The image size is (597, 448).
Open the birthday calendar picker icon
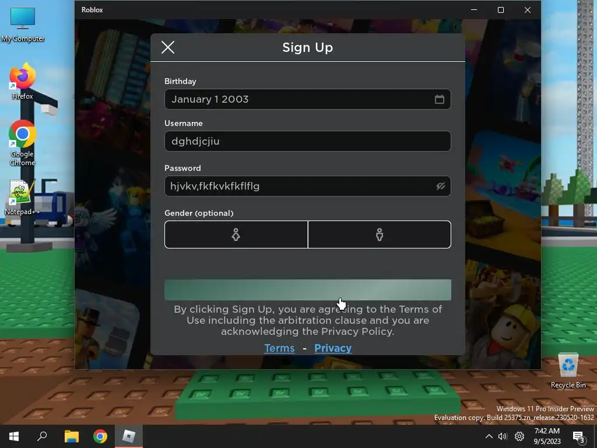[440, 99]
